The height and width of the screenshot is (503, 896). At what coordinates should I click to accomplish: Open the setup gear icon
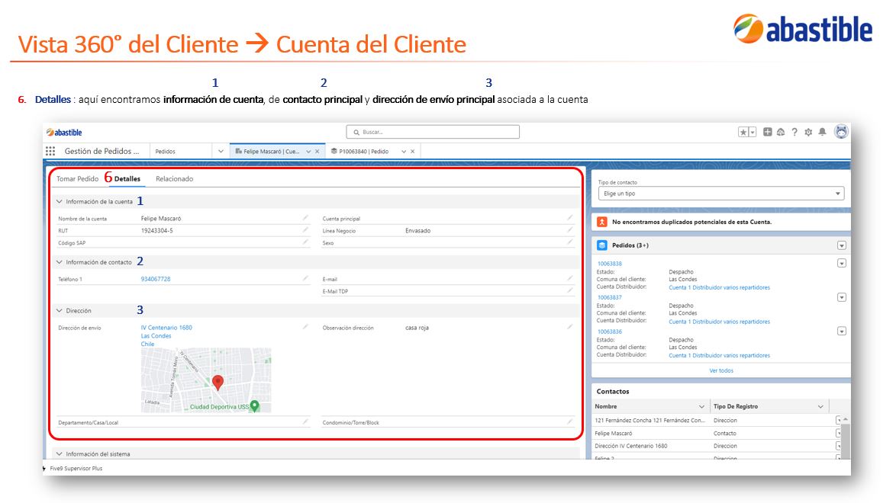point(808,133)
